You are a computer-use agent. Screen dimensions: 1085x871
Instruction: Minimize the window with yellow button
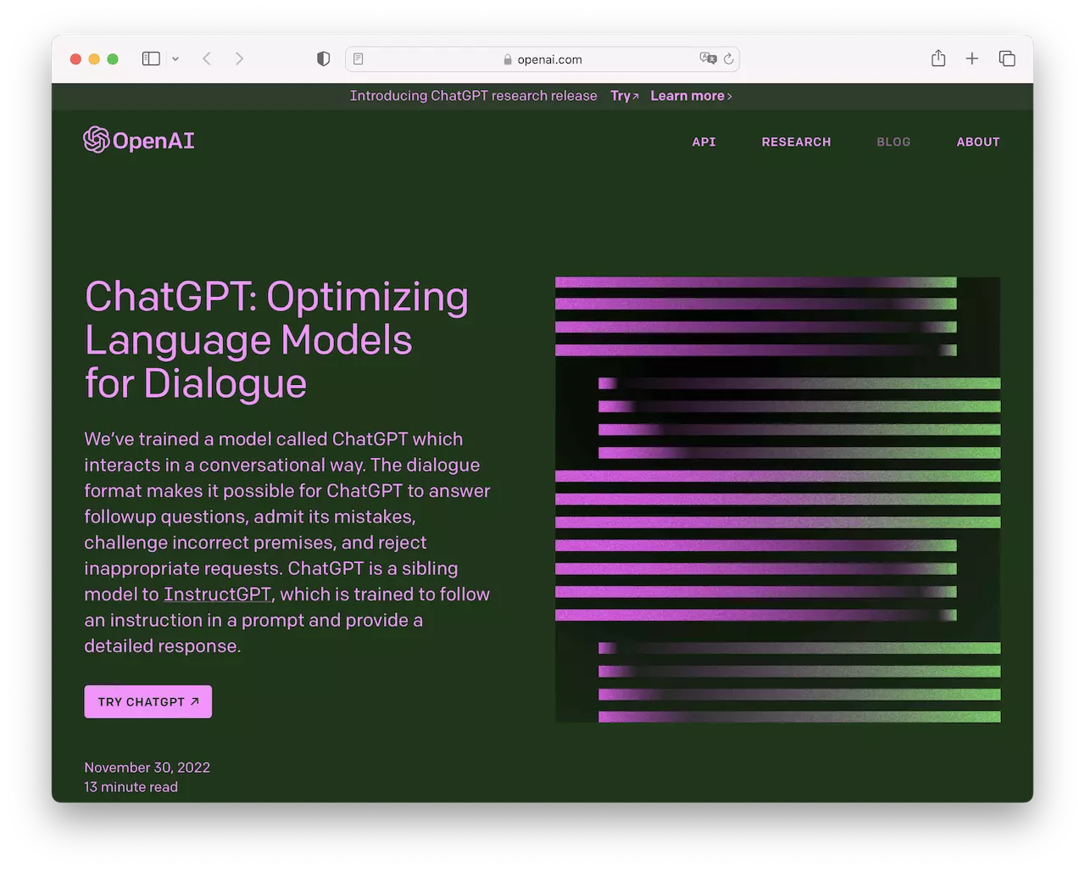(x=94, y=59)
